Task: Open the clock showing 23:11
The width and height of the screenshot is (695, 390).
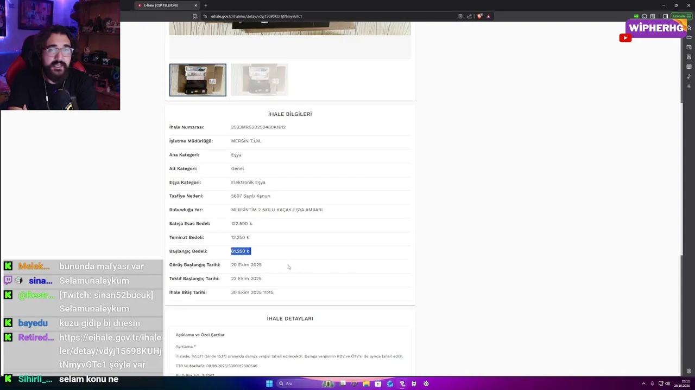Action: pos(682,383)
